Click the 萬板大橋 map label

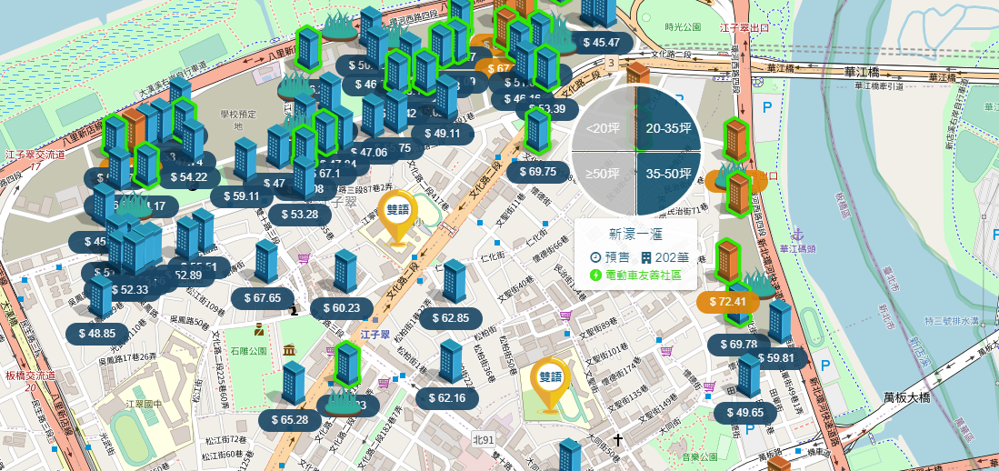click(906, 397)
